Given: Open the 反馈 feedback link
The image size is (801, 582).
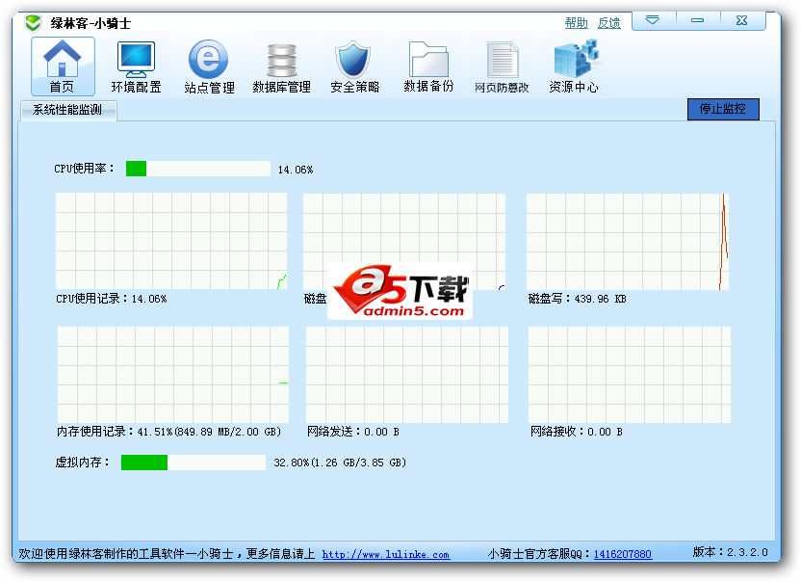Looking at the screenshot, I should click(x=608, y=22).
